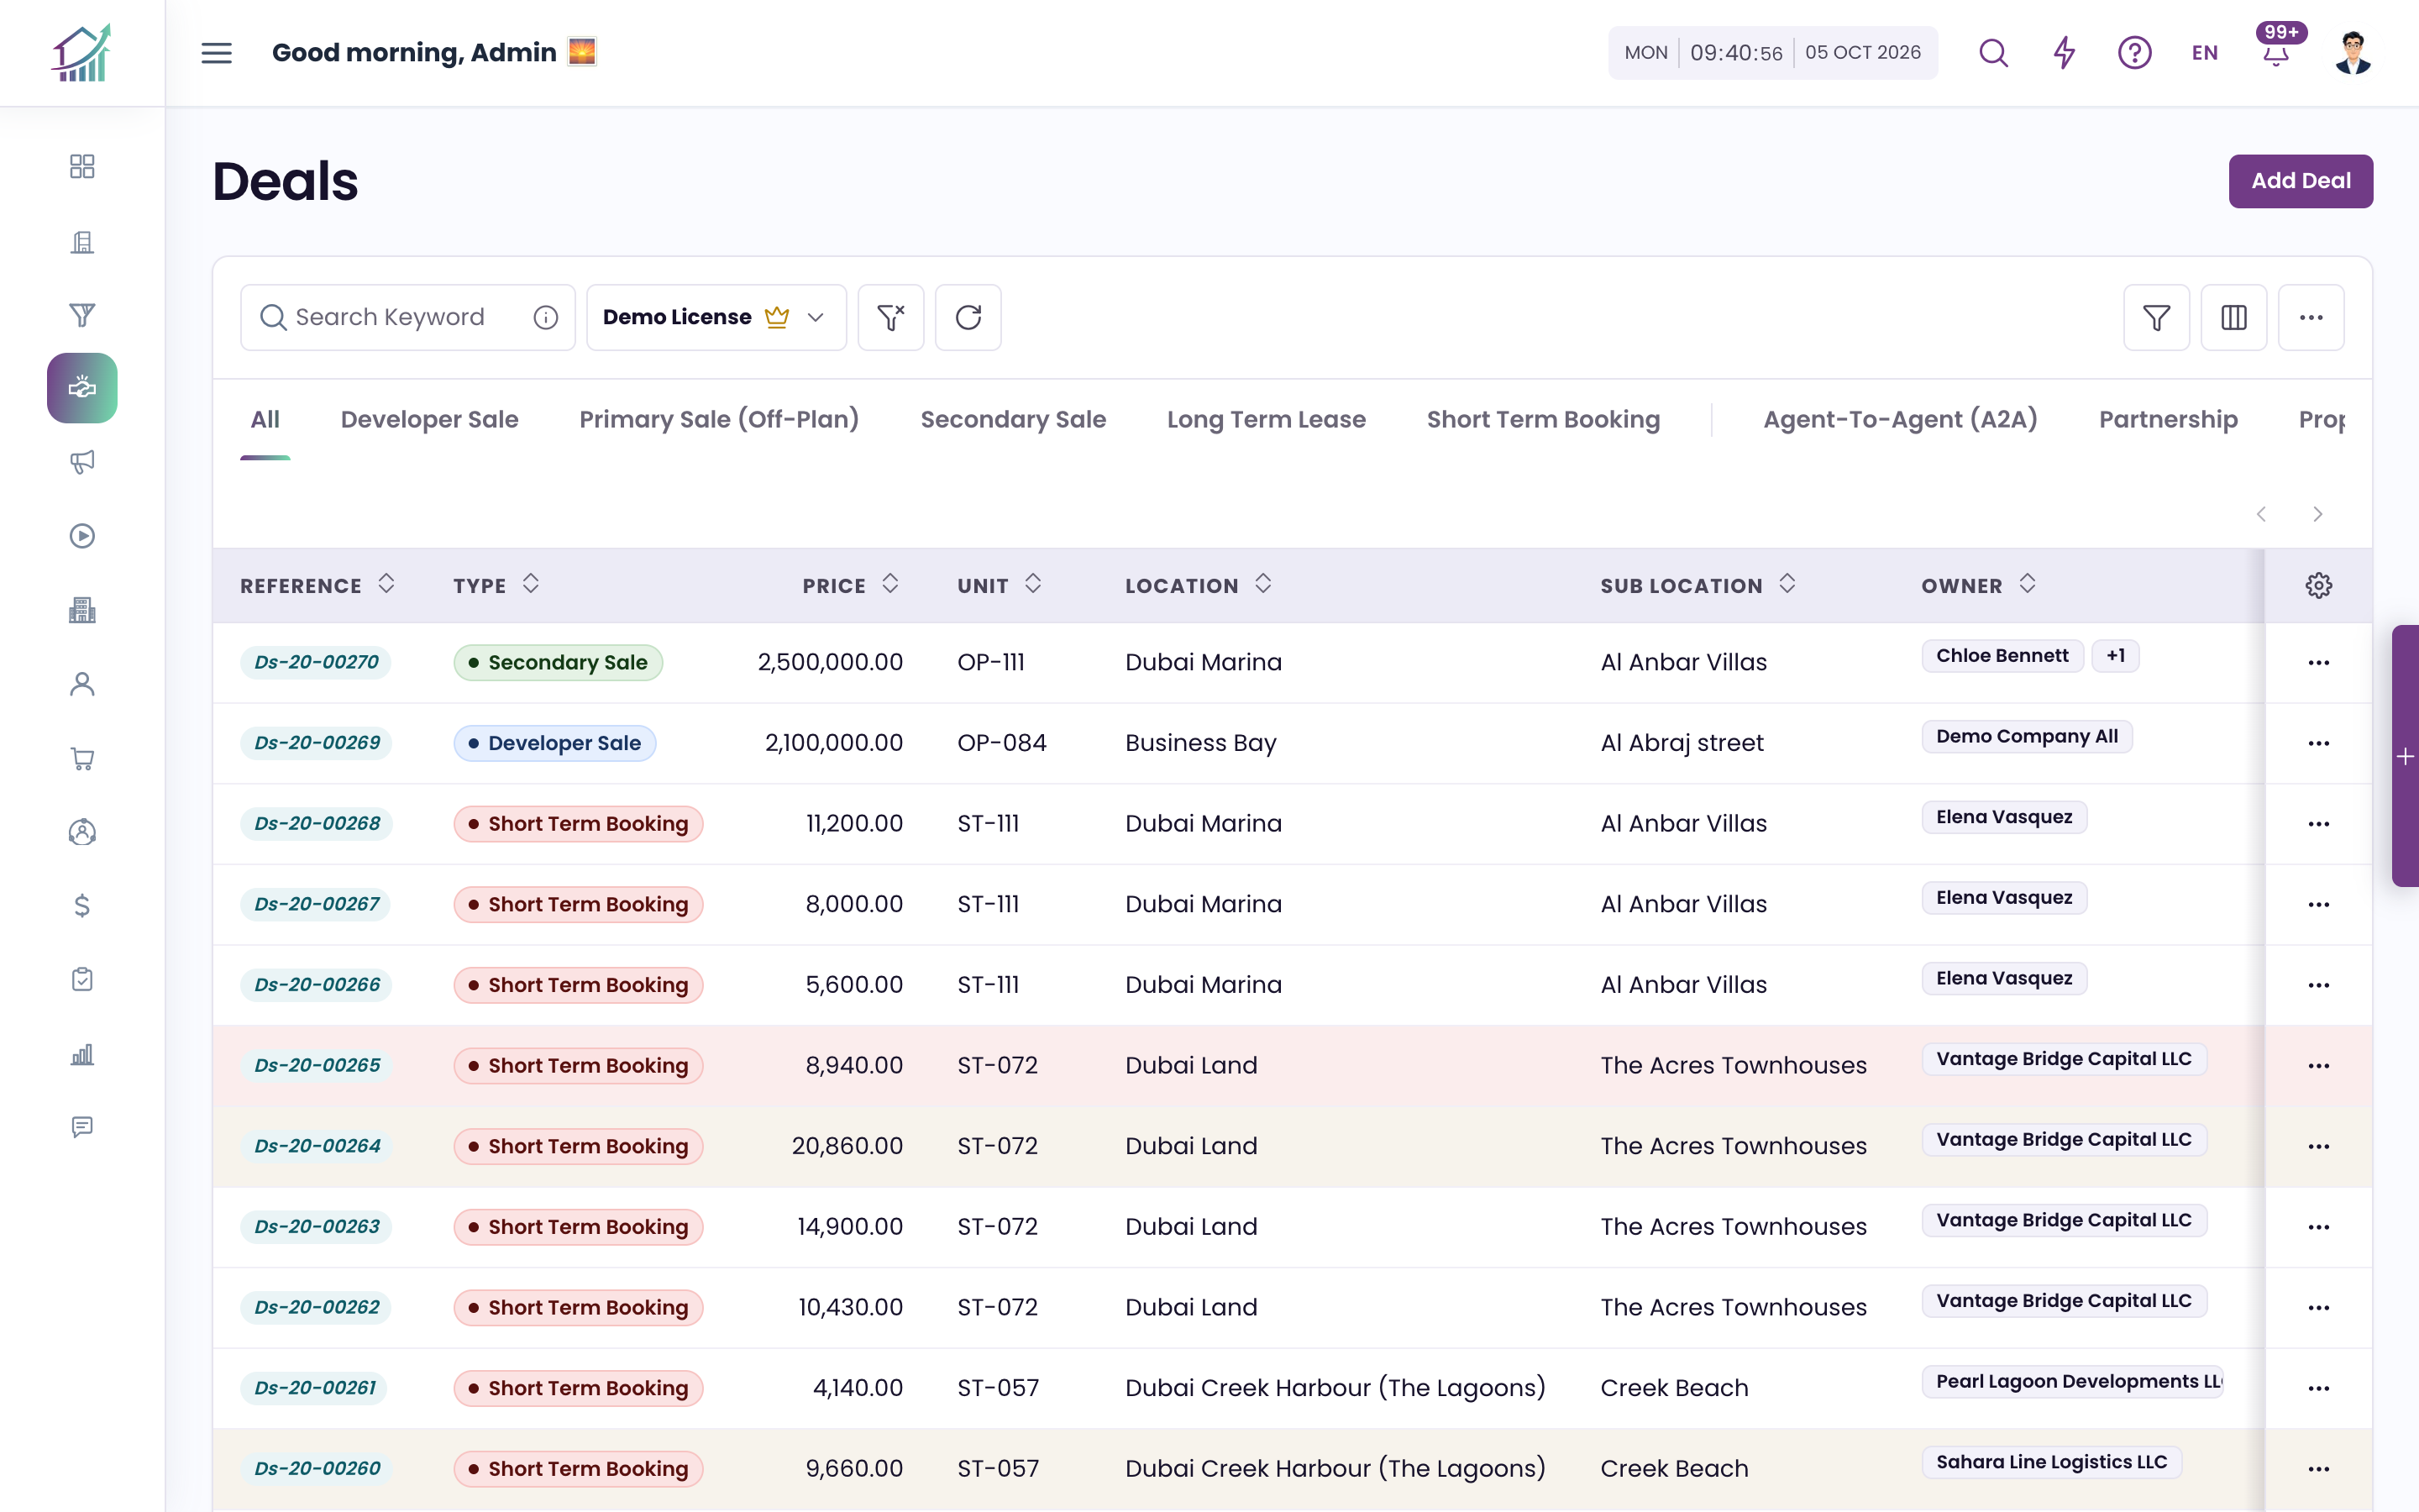Open the megaphone marketing sidebar icon
Viewport: 2419px width, 1512px height.
82,462
